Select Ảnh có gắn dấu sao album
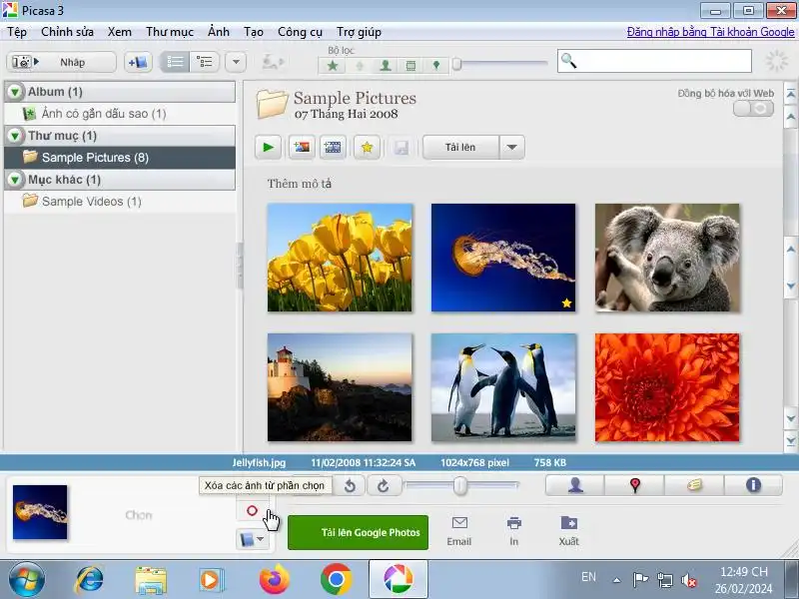The width and height of the screenshot is (799, 599). [x=120, y=114]
